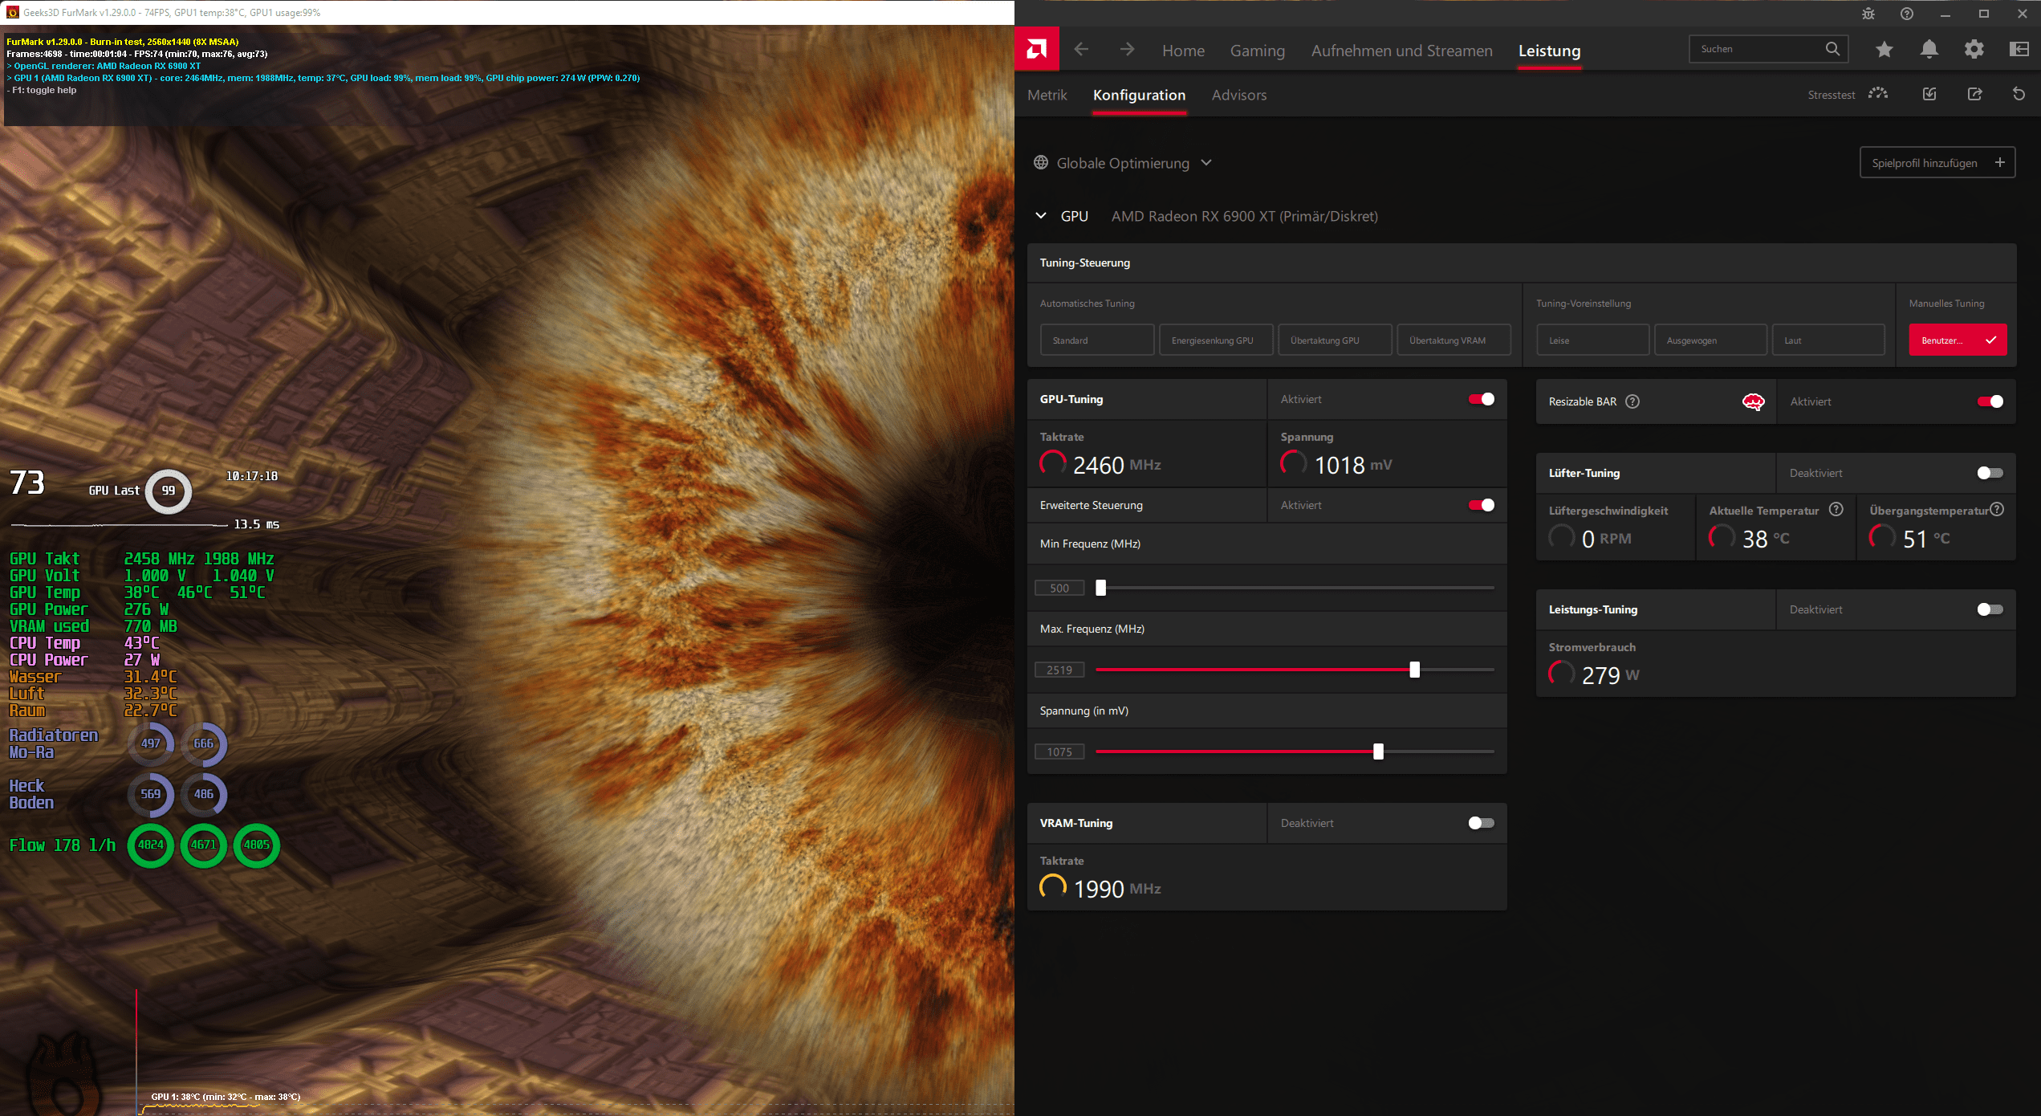Open help question mark in title bar
The width and height of the screenshot is (2041, 1116).
tap(1907, 14)
